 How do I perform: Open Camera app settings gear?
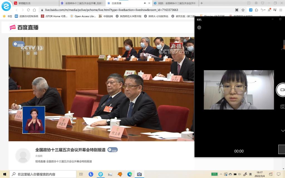pyautogui.click(x=199, y=28)
